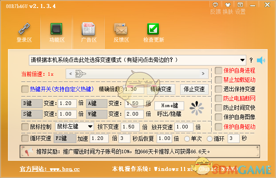This screenshot has height=178, width=276.
Task: Open the 鼠标左键 dropdown
Action: coord(74,127)
